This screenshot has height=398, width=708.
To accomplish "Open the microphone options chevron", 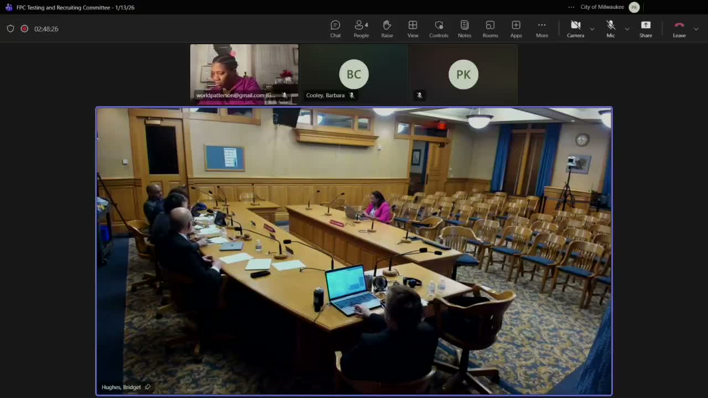I will 627,30.
